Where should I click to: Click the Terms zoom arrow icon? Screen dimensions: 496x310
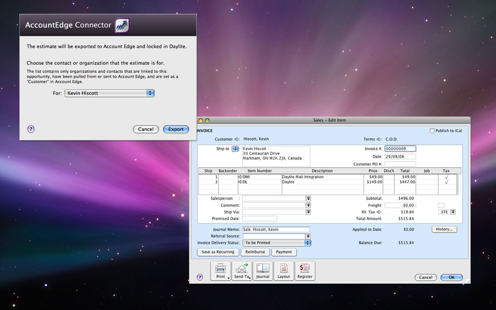click(379, 139)
